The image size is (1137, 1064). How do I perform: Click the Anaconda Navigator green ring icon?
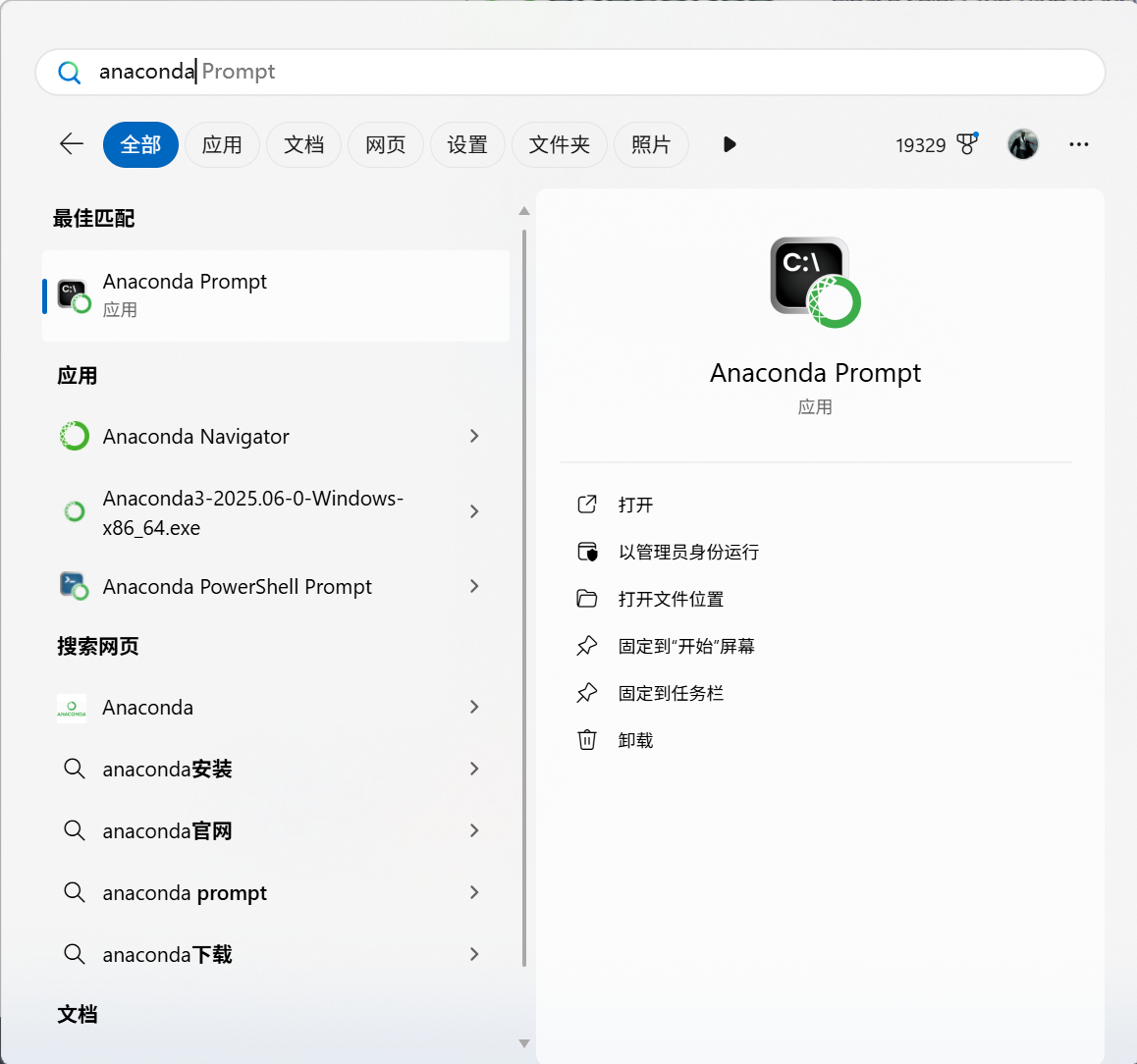(74, 436)
